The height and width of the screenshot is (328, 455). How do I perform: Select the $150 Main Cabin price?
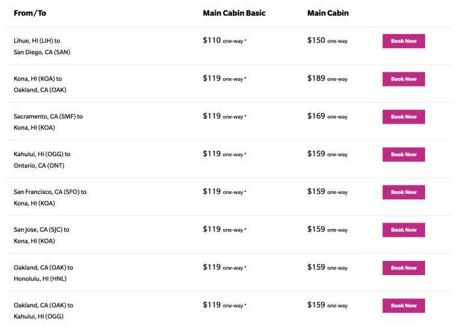pos(317,40)
